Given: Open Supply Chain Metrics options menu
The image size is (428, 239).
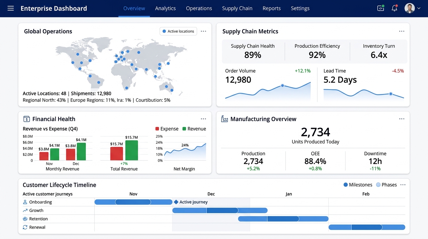Looking at the screenshot, I should click(x=402, y=31).
